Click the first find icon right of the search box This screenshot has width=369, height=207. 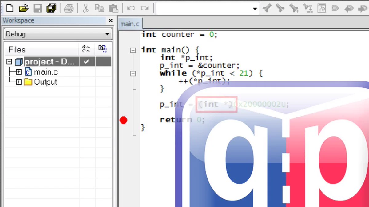tap(267, 8)
